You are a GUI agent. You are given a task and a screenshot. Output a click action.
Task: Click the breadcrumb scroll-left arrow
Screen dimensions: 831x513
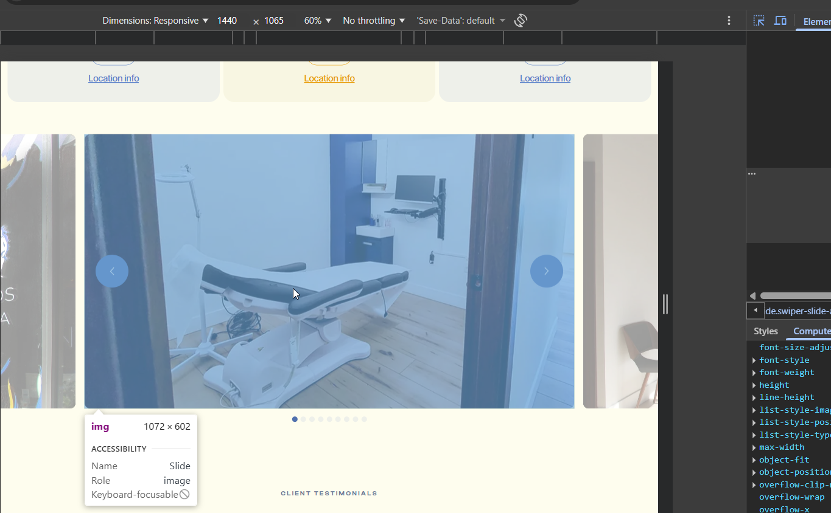click(755, 311)
